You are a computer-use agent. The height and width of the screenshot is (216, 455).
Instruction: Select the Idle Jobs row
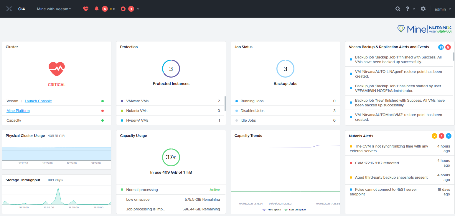click(285, 120)
